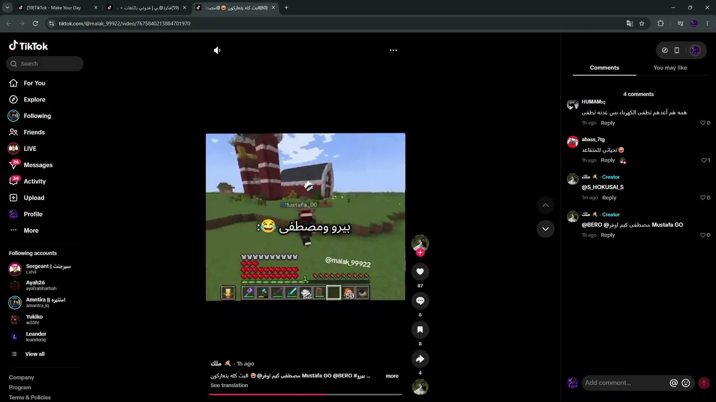Like HUMAM's comment
The image size is (716, 402).
[x=703, y=123]
